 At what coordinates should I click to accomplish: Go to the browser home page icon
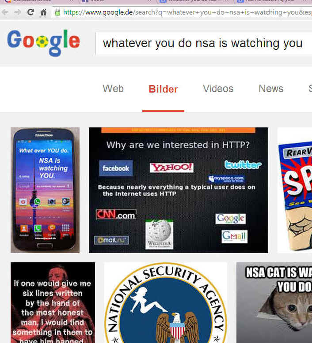click(x=43, y=12)
